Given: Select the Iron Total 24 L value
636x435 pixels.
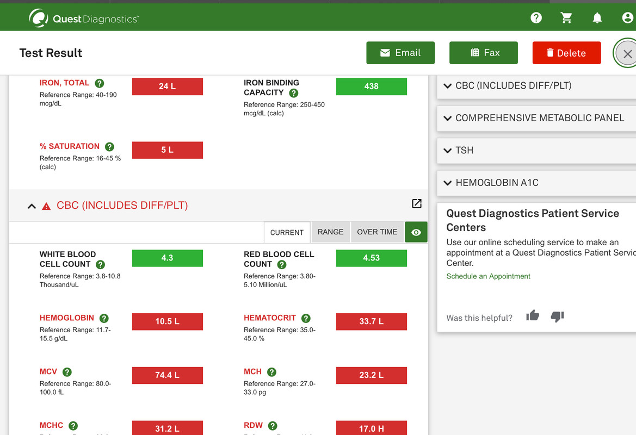Looking at the screenshot, I should coord(168,86).
